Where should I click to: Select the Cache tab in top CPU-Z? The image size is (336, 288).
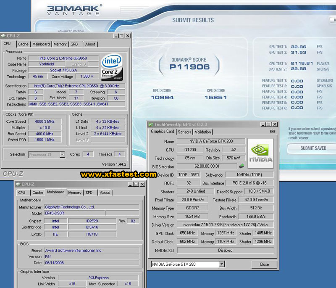(23, 44)
